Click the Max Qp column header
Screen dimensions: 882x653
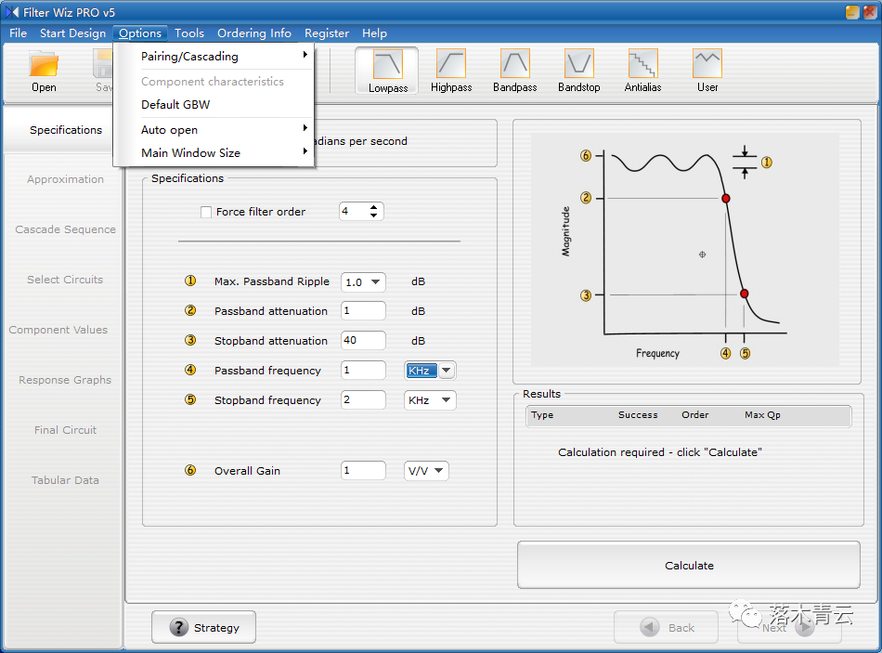coord(762,415)
